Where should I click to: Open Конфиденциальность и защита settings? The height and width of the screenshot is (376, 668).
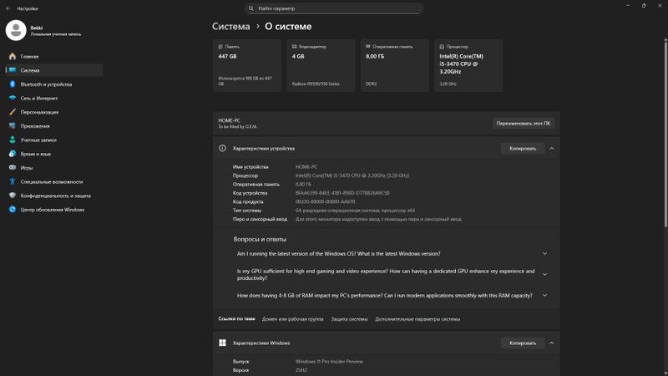[54, 196]
